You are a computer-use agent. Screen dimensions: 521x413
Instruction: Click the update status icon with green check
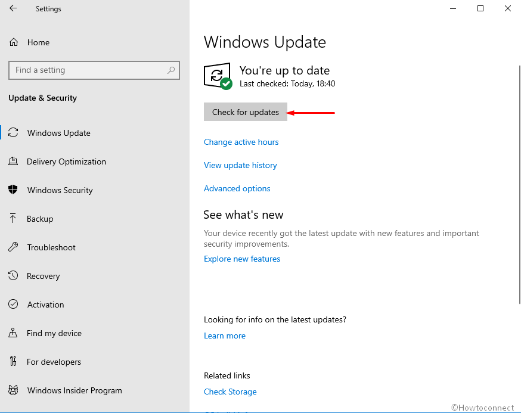(x=218, y=76)
